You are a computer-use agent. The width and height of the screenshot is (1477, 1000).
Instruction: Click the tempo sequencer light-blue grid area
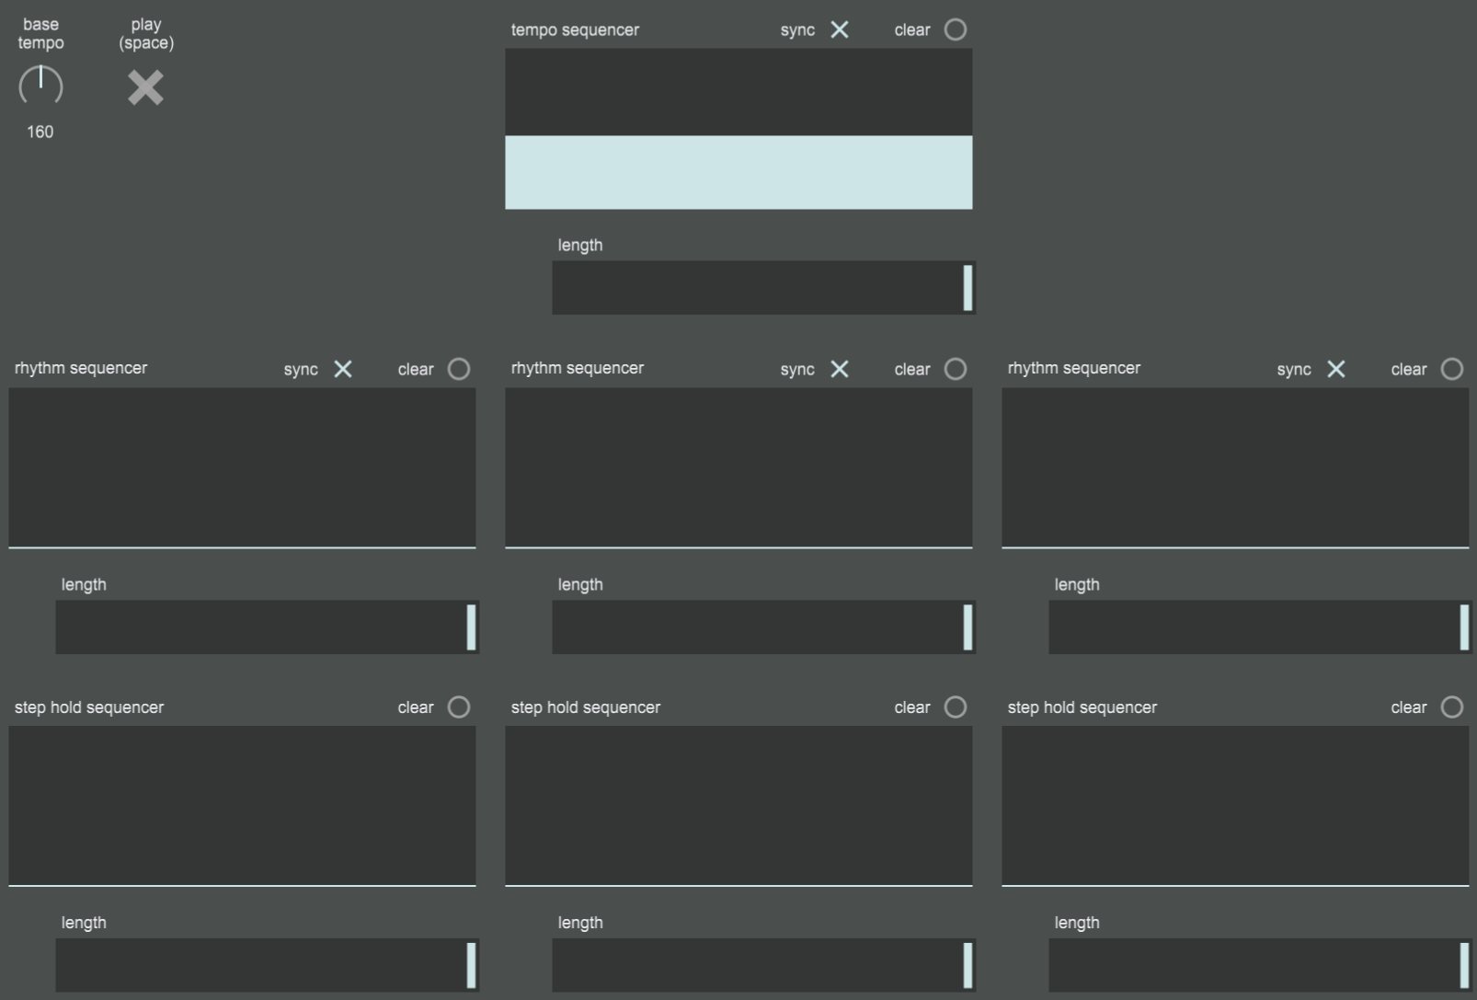pos(738,172)
